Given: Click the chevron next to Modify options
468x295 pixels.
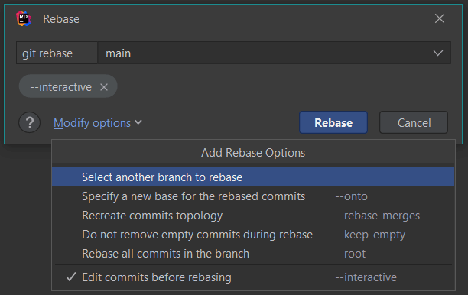Looking at the screenshot, I should pos(138,122).
